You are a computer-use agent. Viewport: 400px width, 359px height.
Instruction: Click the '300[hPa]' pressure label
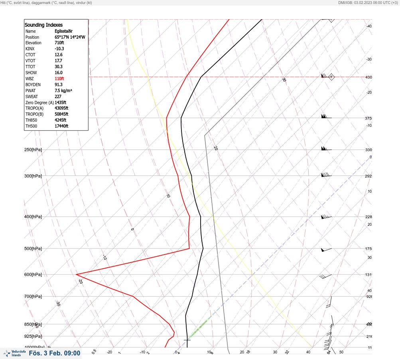point(33,176)
